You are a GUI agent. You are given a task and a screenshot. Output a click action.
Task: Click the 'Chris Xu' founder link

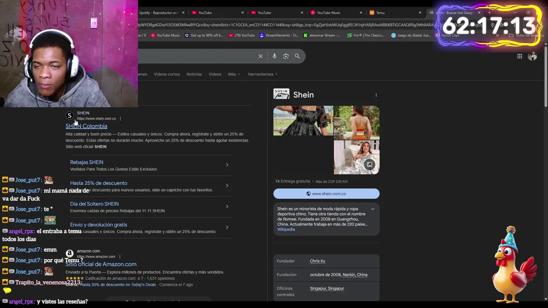click(x=317, y=261)
